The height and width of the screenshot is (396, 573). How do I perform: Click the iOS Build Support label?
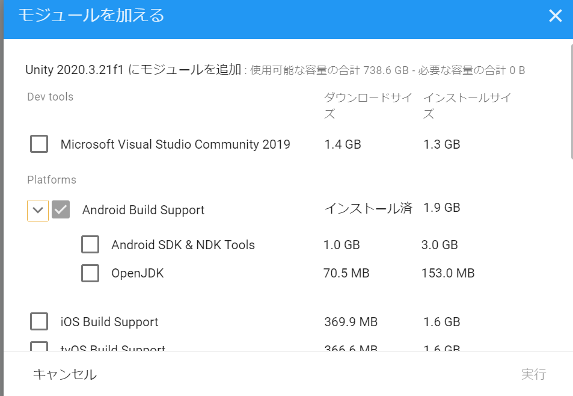point(109,322)
